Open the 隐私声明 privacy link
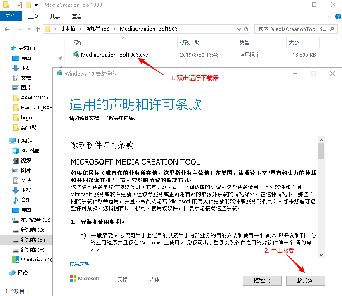Viewport: 342px width, 296px height. coord(80,264)
